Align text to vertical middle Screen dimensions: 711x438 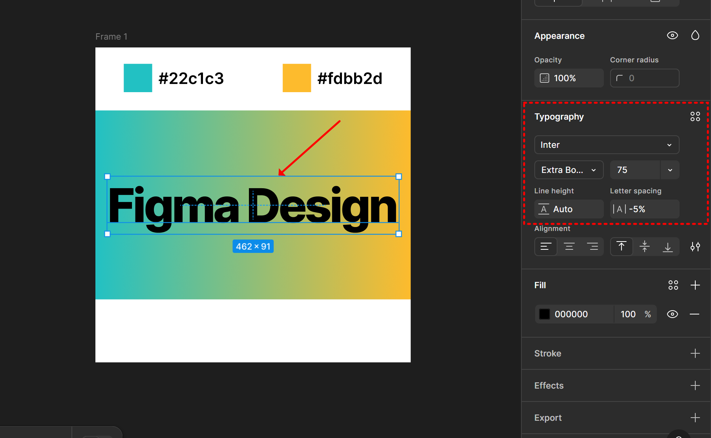pyautogui.click(x=645, y=247)
